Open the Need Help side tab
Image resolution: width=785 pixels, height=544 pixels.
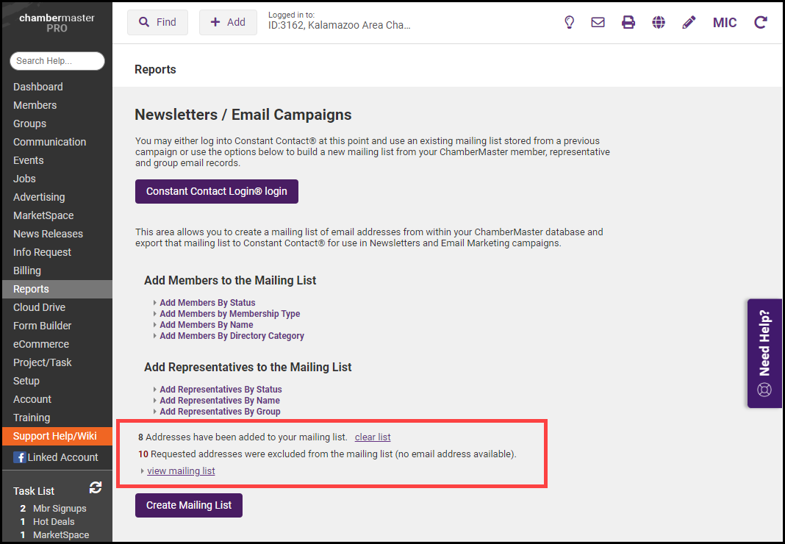tap(764, 353)
